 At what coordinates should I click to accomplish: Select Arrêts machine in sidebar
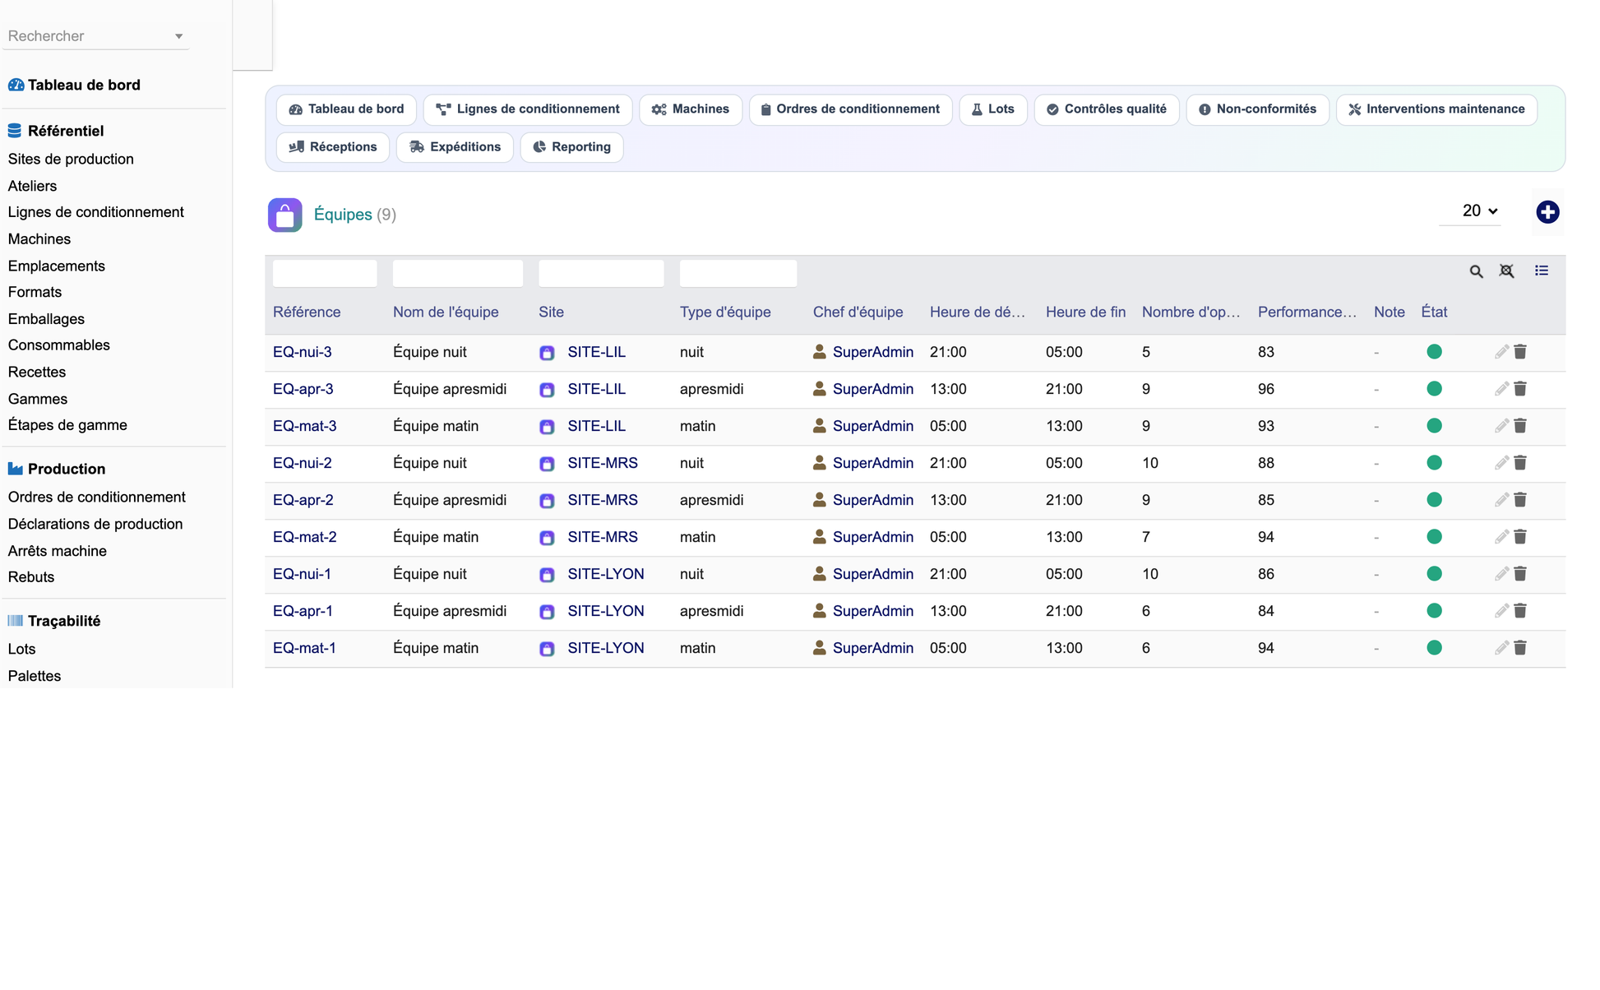pyautogui.click(x=58, y=551)
